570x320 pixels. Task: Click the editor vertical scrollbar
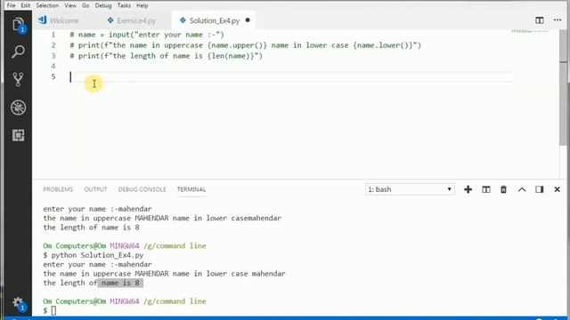pyautogui.click(x=564, y=87)
